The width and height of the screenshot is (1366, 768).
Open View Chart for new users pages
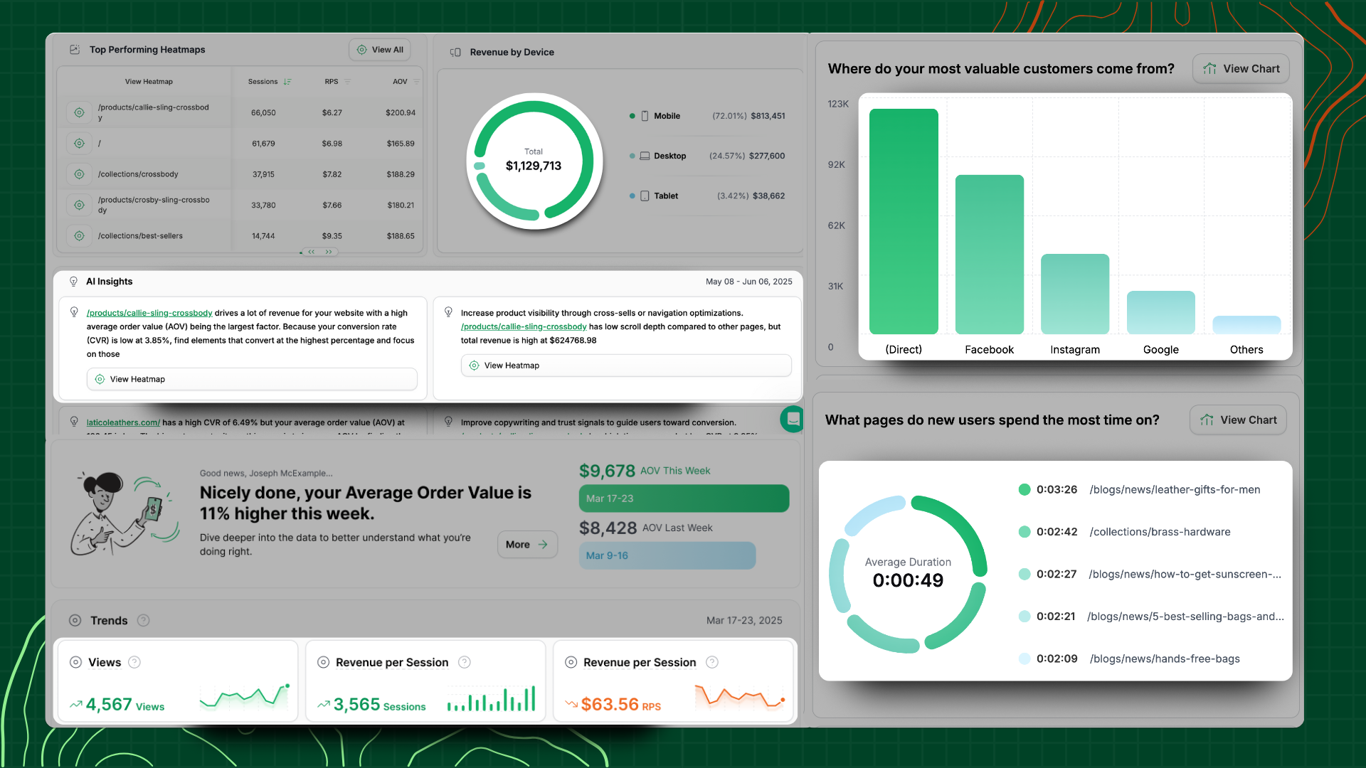point(1238,420)
